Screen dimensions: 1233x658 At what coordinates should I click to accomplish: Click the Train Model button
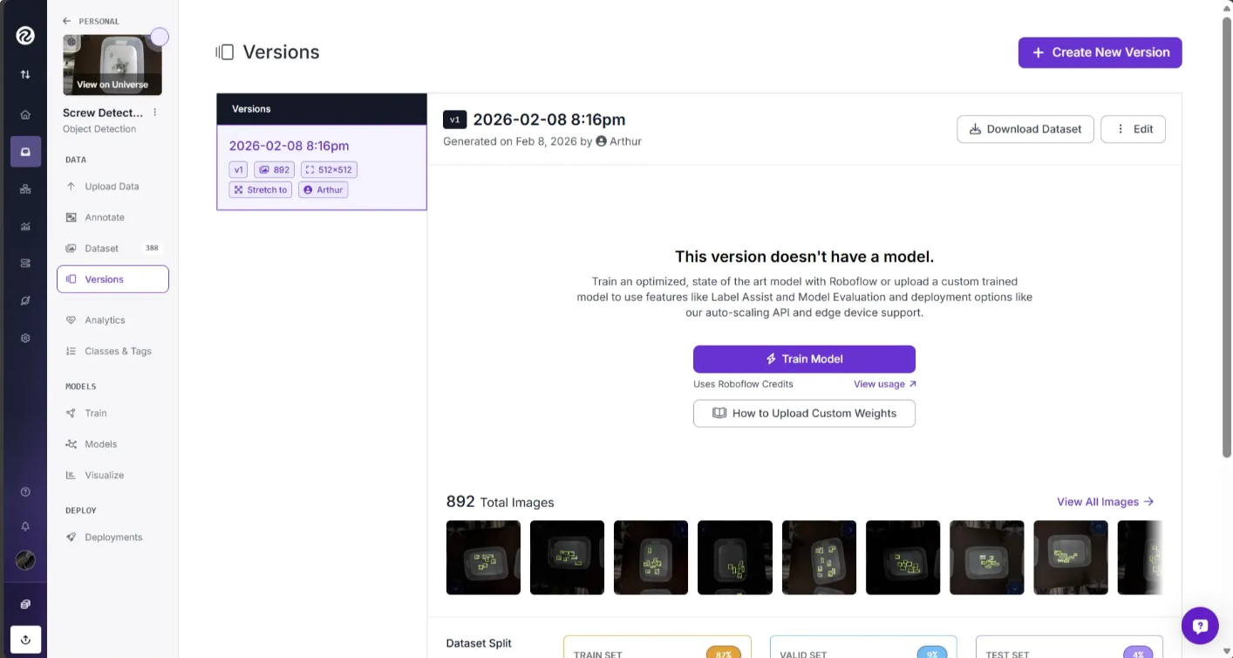[x=804, y=359]
